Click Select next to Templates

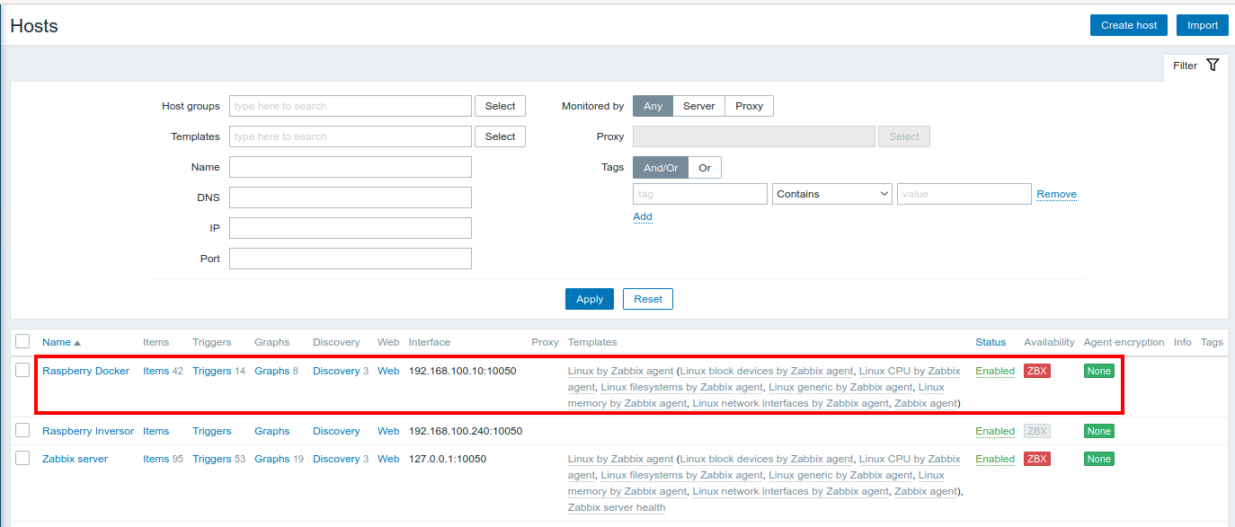[500, 136]
